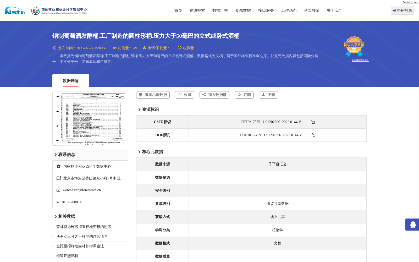Click the 安全级别 row label
419x262 pixels.
point(163,191)
